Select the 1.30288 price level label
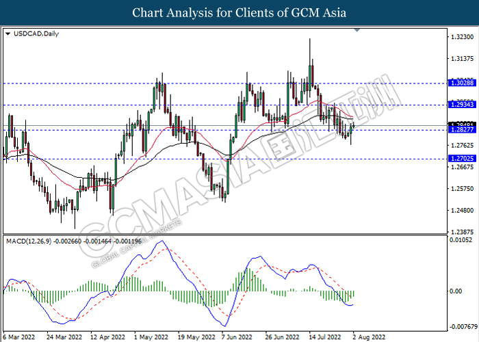 click(462, 83)
